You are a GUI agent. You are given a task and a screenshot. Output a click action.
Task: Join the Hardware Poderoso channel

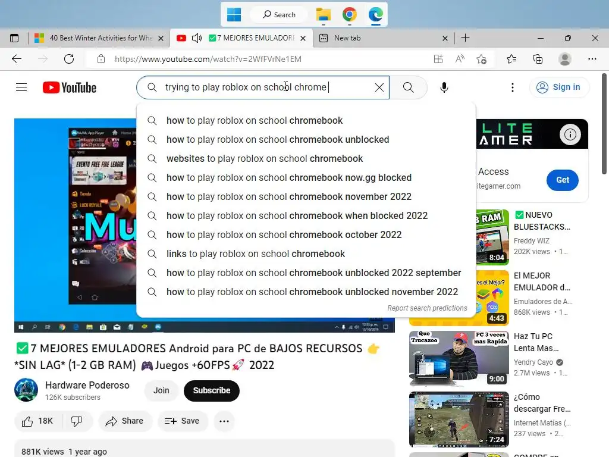(x=161, y=390)
